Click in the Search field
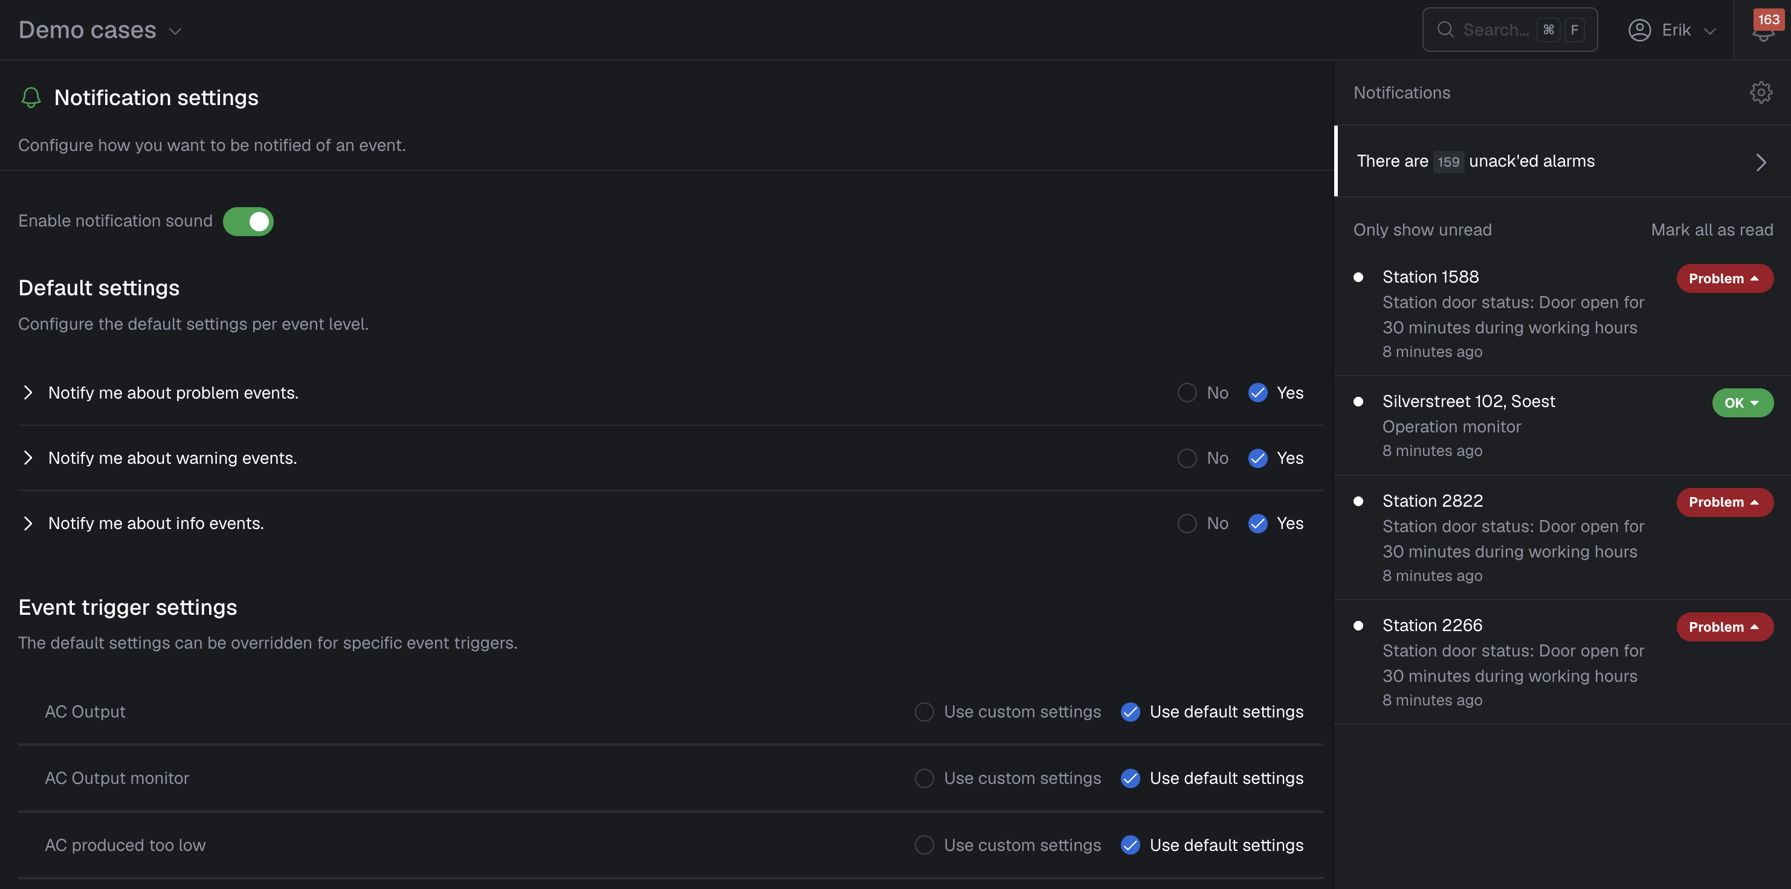The height and width of the screenshot is (889, 1791). (x=1509, y=30)
